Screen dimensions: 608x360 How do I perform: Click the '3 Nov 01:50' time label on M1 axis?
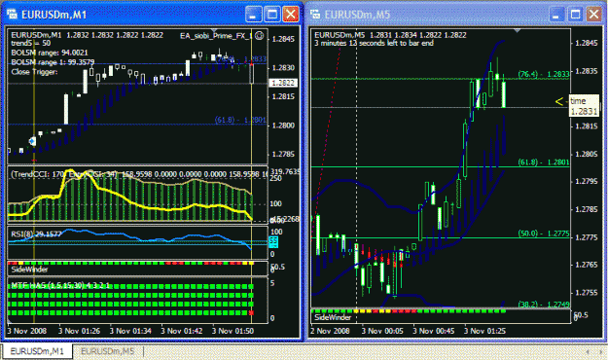point(232,331)
